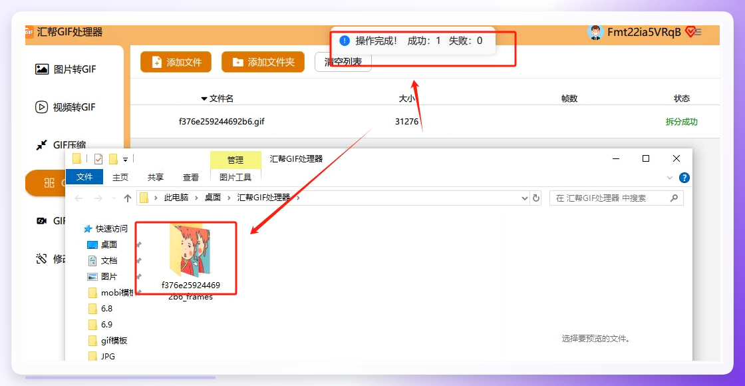
Task: Click the 图片转GIF picture icon
Action: point(42,69)
